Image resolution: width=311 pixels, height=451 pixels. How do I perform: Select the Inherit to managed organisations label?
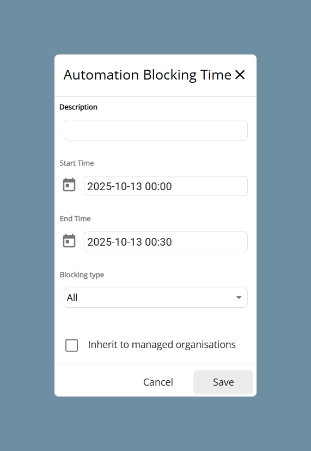162,345
